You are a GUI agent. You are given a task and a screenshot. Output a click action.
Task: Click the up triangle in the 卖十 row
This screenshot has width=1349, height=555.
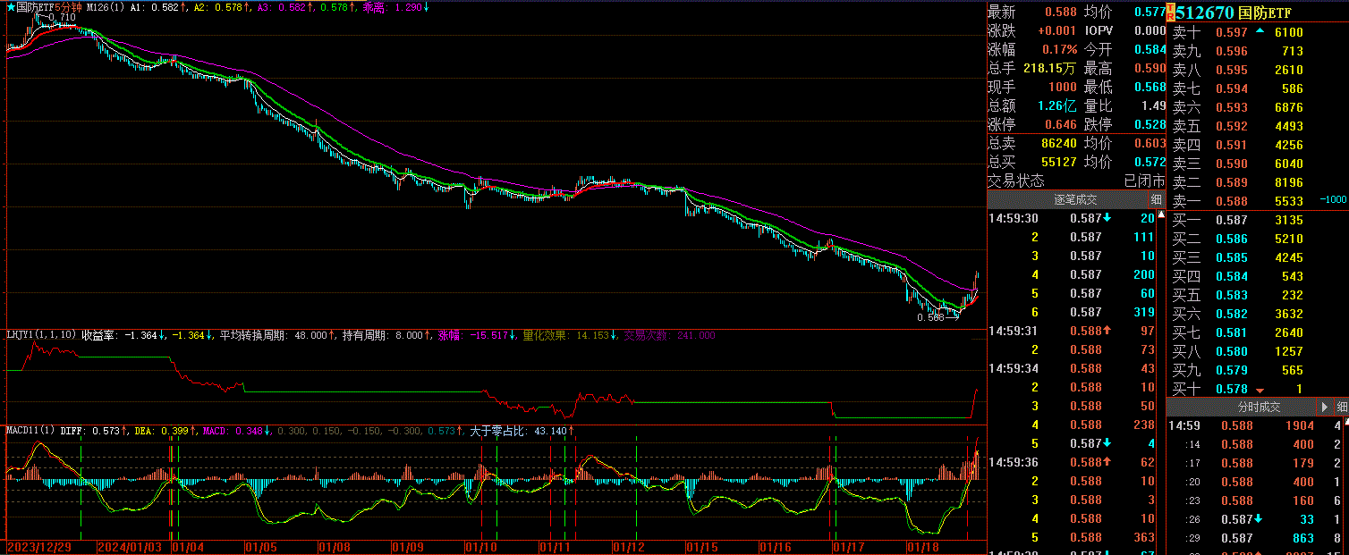pyautogui.click(x=1260, y=32)
